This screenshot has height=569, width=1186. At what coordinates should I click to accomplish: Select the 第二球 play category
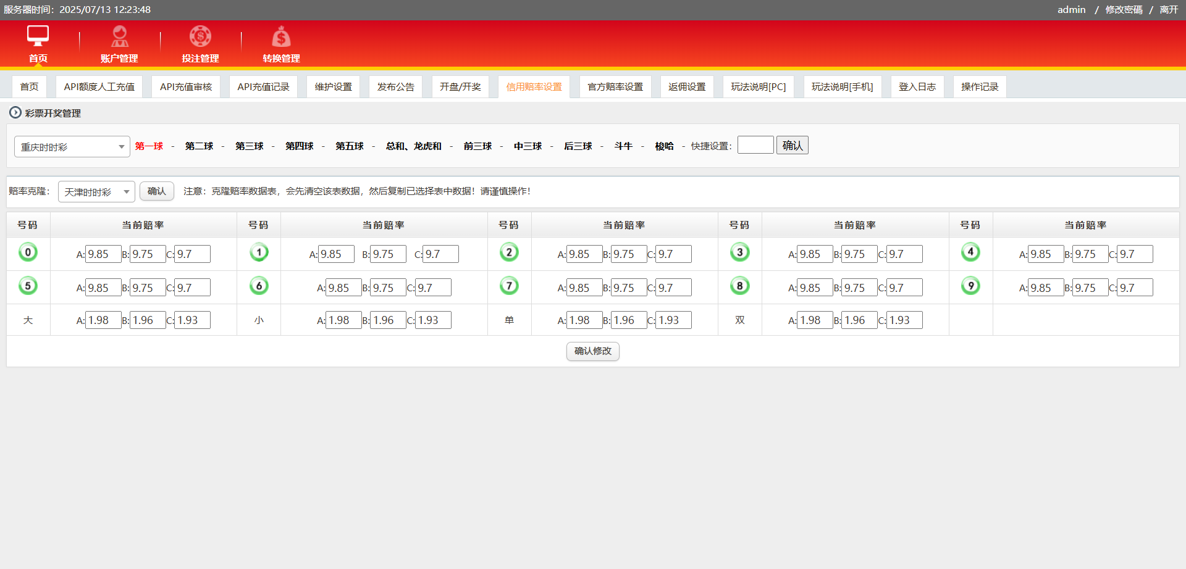pyautogui.click(x=199, y=146)
